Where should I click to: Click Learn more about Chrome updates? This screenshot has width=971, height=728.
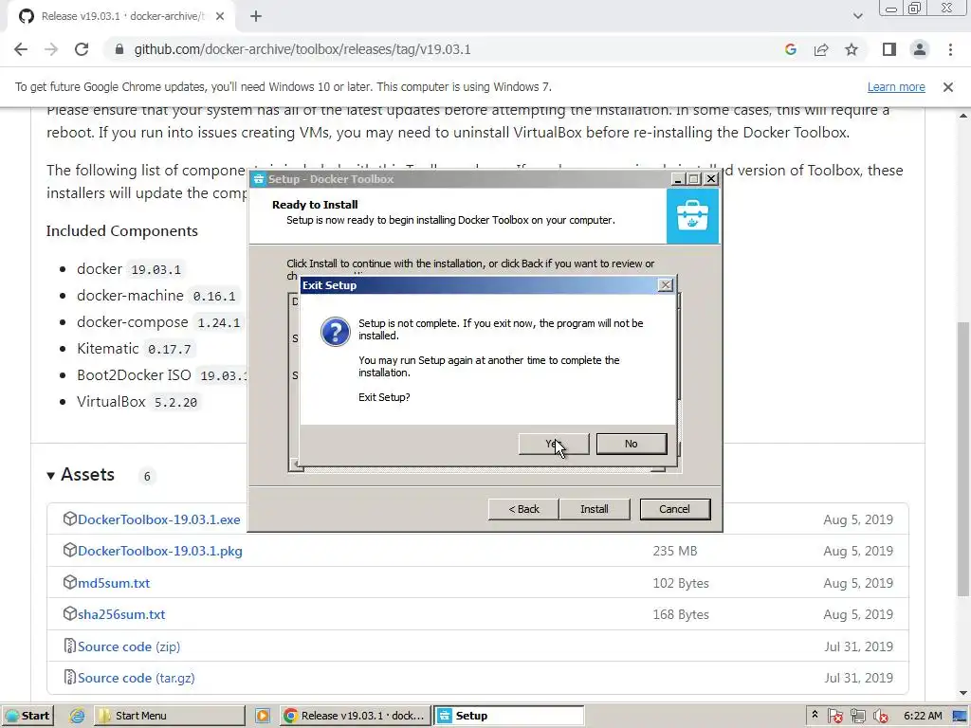(896, 87)
